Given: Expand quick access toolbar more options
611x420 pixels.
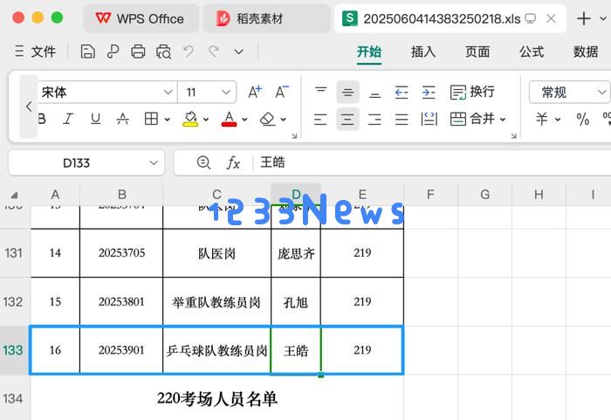Looking at the screenshot, I should tap(239, 52).
